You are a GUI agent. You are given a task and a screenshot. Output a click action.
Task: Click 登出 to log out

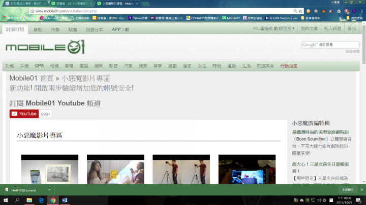(352, 28)
